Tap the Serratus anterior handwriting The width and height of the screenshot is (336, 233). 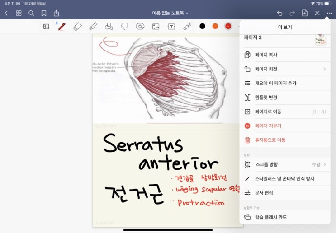pyautogui.click(x=160, y=152)
